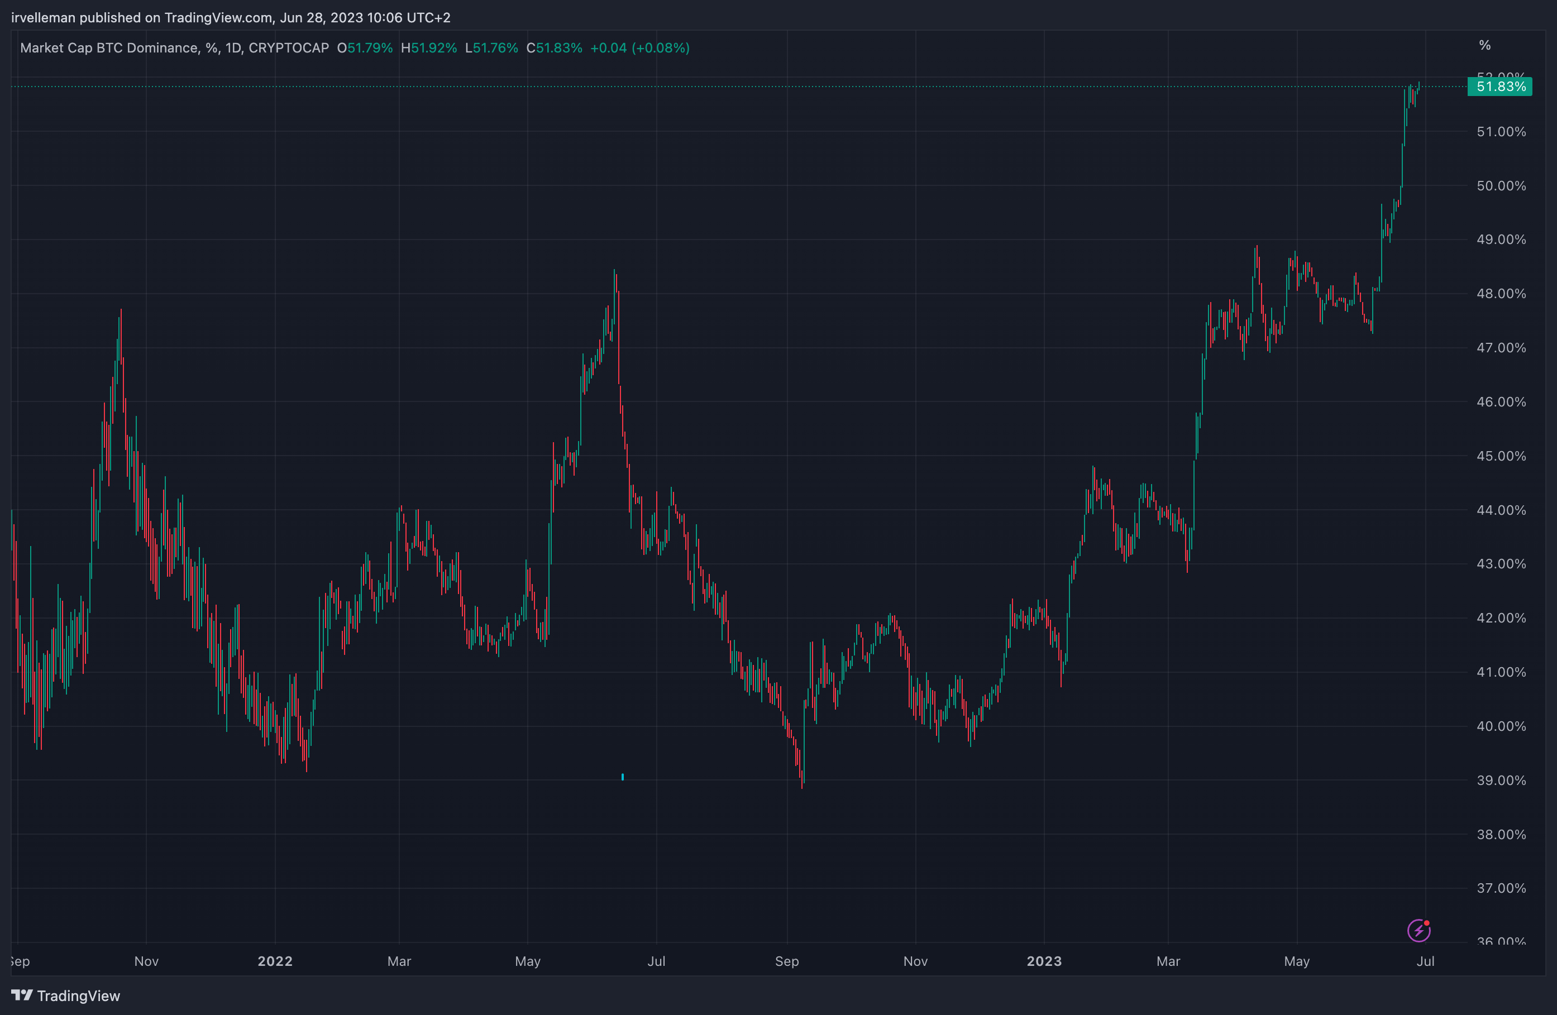
Task: Click the May label after 2023
Action: point(1297,961)
